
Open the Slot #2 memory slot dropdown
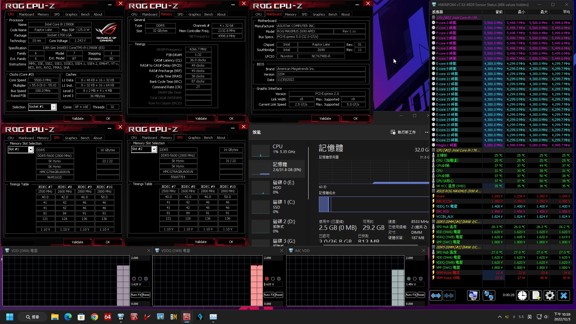pyautogui.click(x=154, y=149)
